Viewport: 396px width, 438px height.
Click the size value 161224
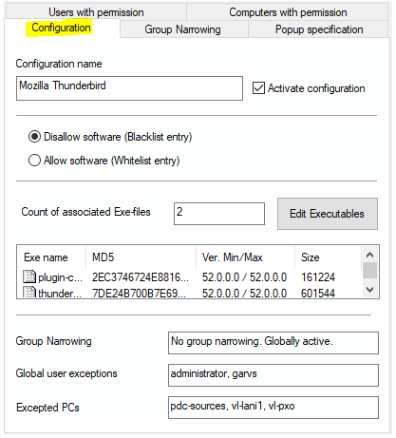pyautogui.click(x=318, y=277)
